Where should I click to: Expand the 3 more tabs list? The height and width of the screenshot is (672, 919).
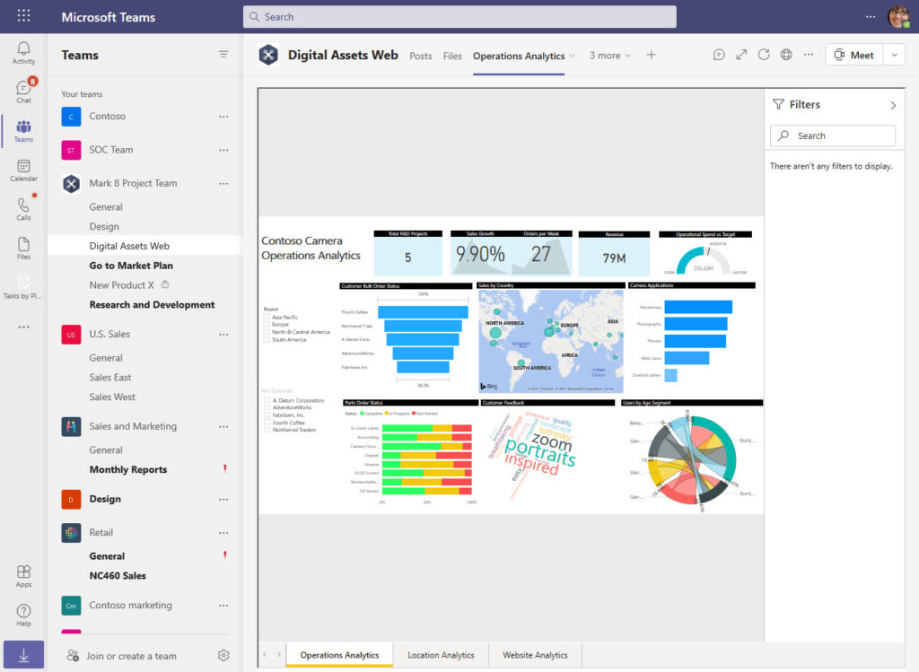[x=609, y=56]
